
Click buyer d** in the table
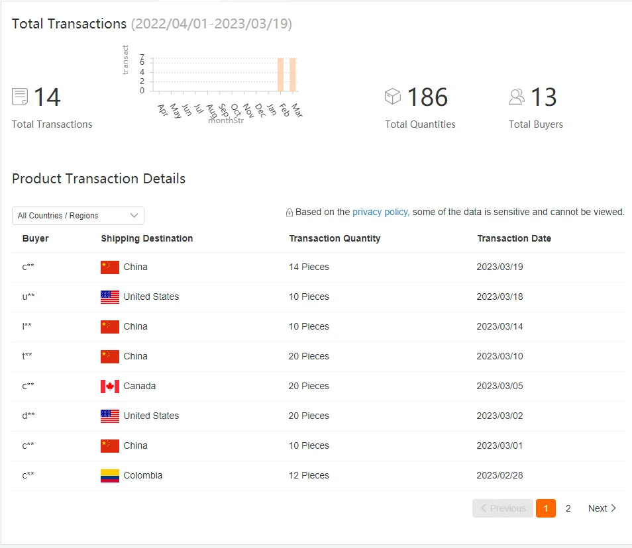point(28,416)
